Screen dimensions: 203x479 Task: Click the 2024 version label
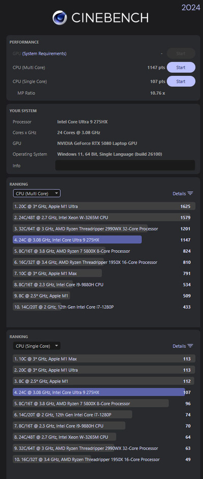pos(191,7)
